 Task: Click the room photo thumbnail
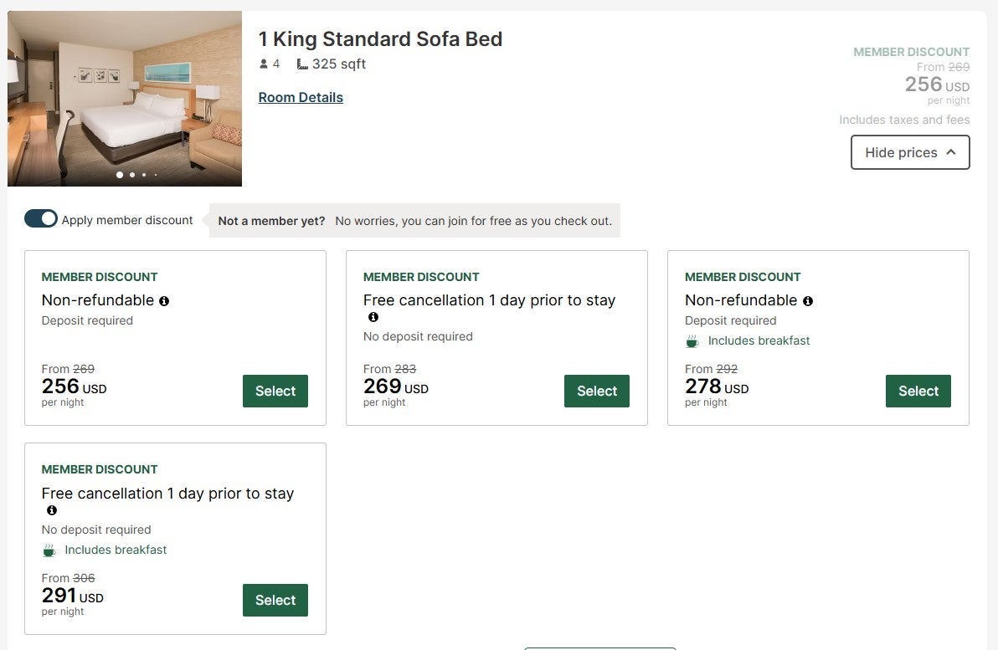tap(124, 98)
